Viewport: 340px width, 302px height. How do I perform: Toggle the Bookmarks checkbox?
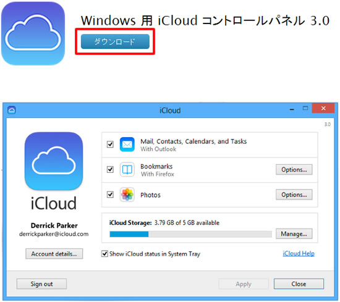click(x=110, y=169)
